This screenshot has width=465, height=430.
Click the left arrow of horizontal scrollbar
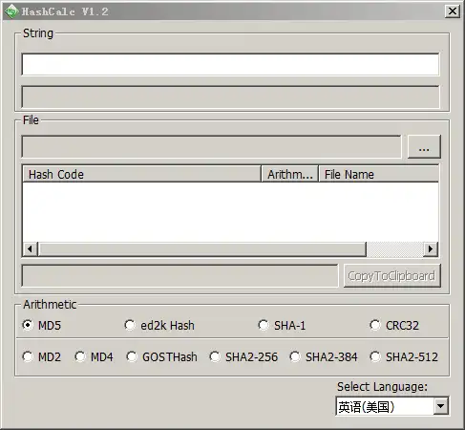tap(31, 248)
